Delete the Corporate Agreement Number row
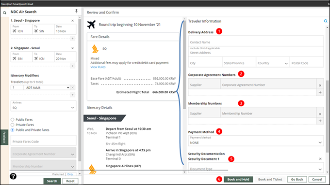This screenshot has height=185, width=330. coord(320,85)
